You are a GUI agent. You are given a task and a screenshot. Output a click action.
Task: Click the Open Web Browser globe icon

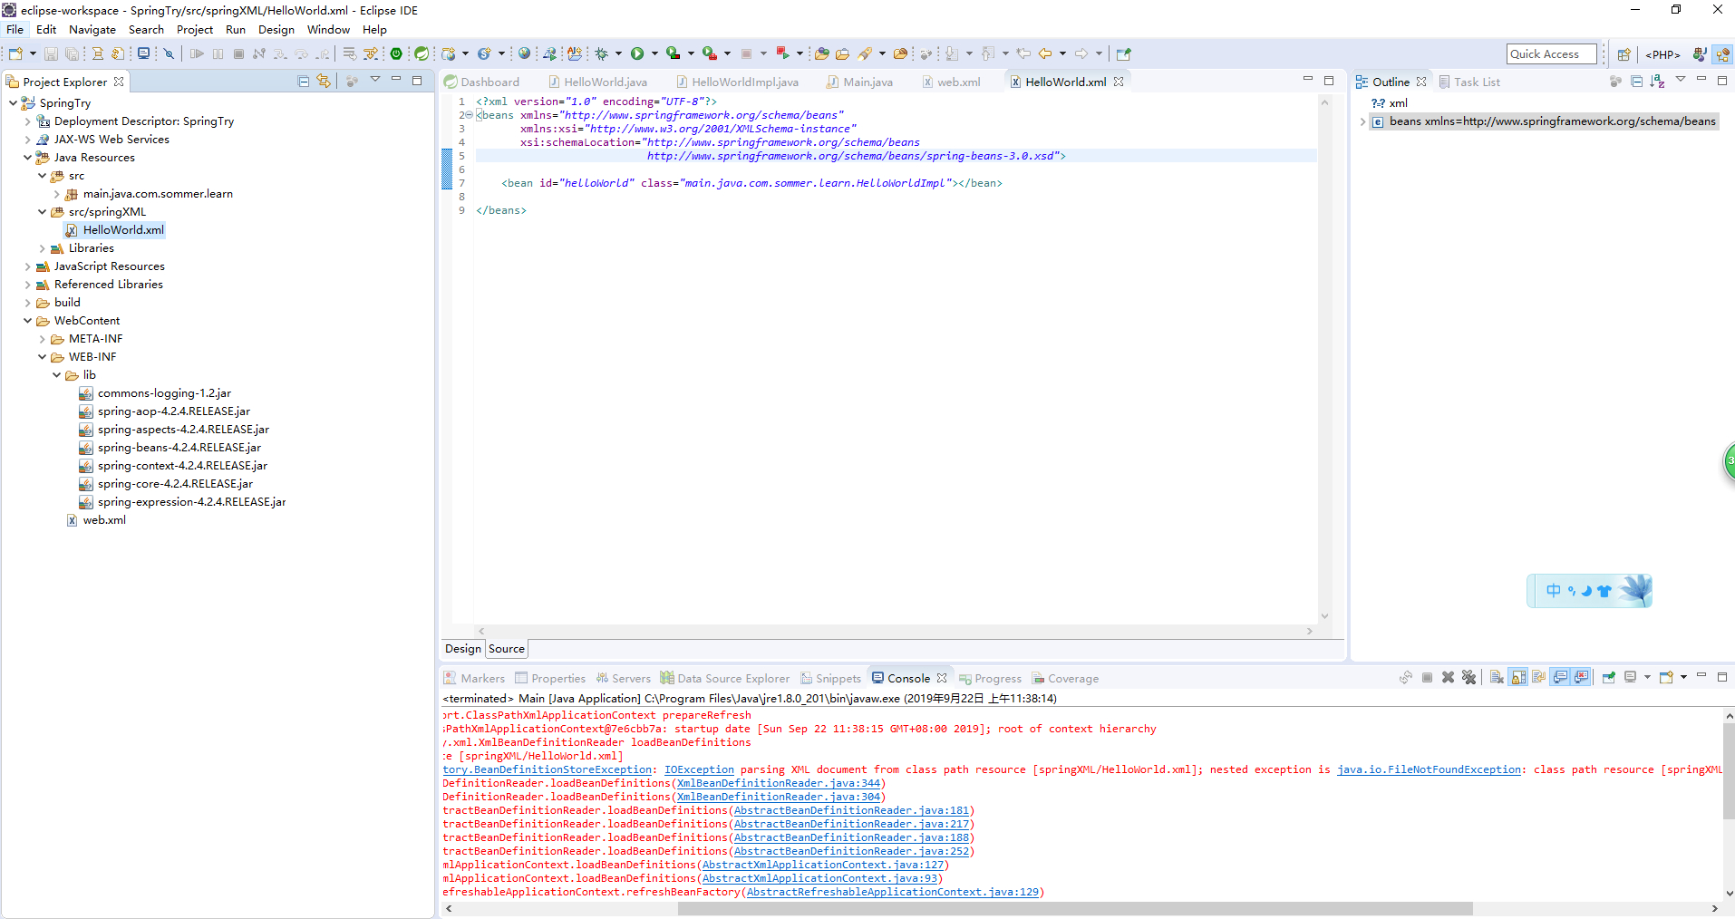524,54
